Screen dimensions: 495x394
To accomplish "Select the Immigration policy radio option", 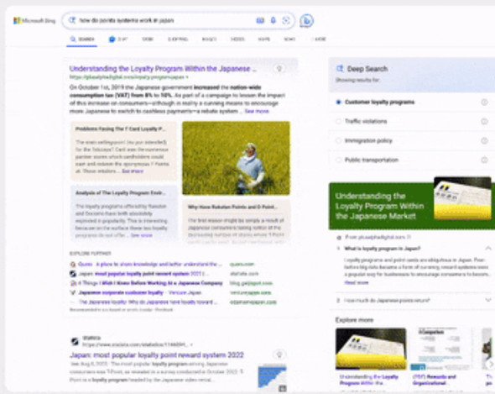I will point(338,141).
